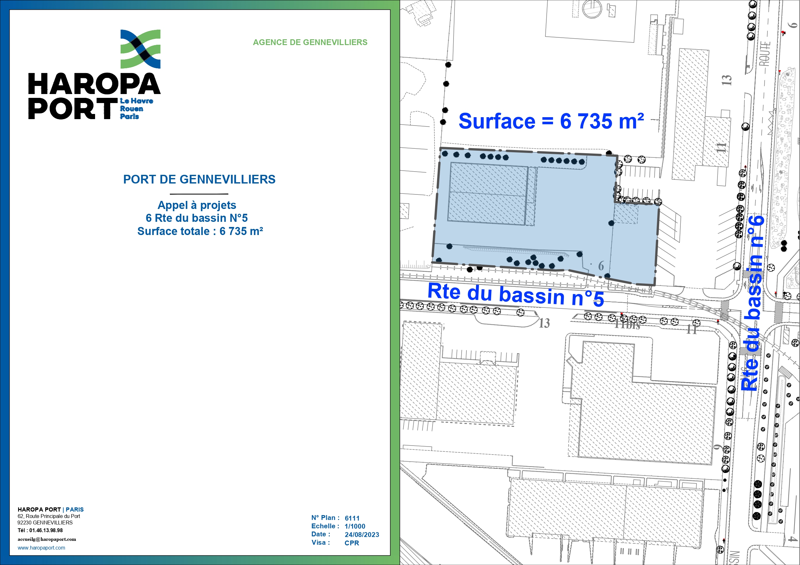Image resolution: width=800 pixels, height=565 pixels.
Task: Click the '62, Route Principale du Port' address
Action: (x=49, y=516)
